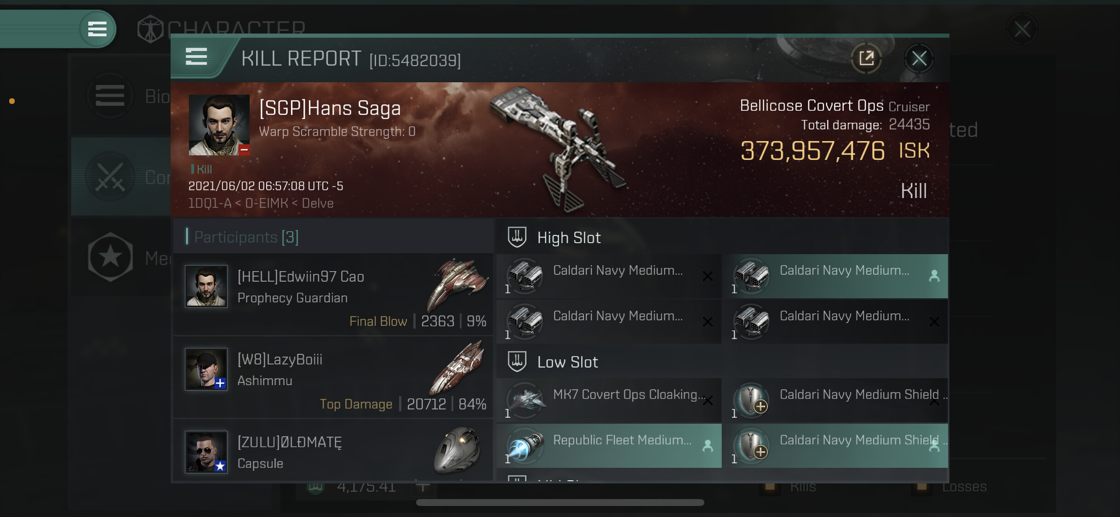Open Edwiin97 Cao's participant portrait
This screenshot has width=1120, height=517.
pyautogui.click(x=206, y=286)
